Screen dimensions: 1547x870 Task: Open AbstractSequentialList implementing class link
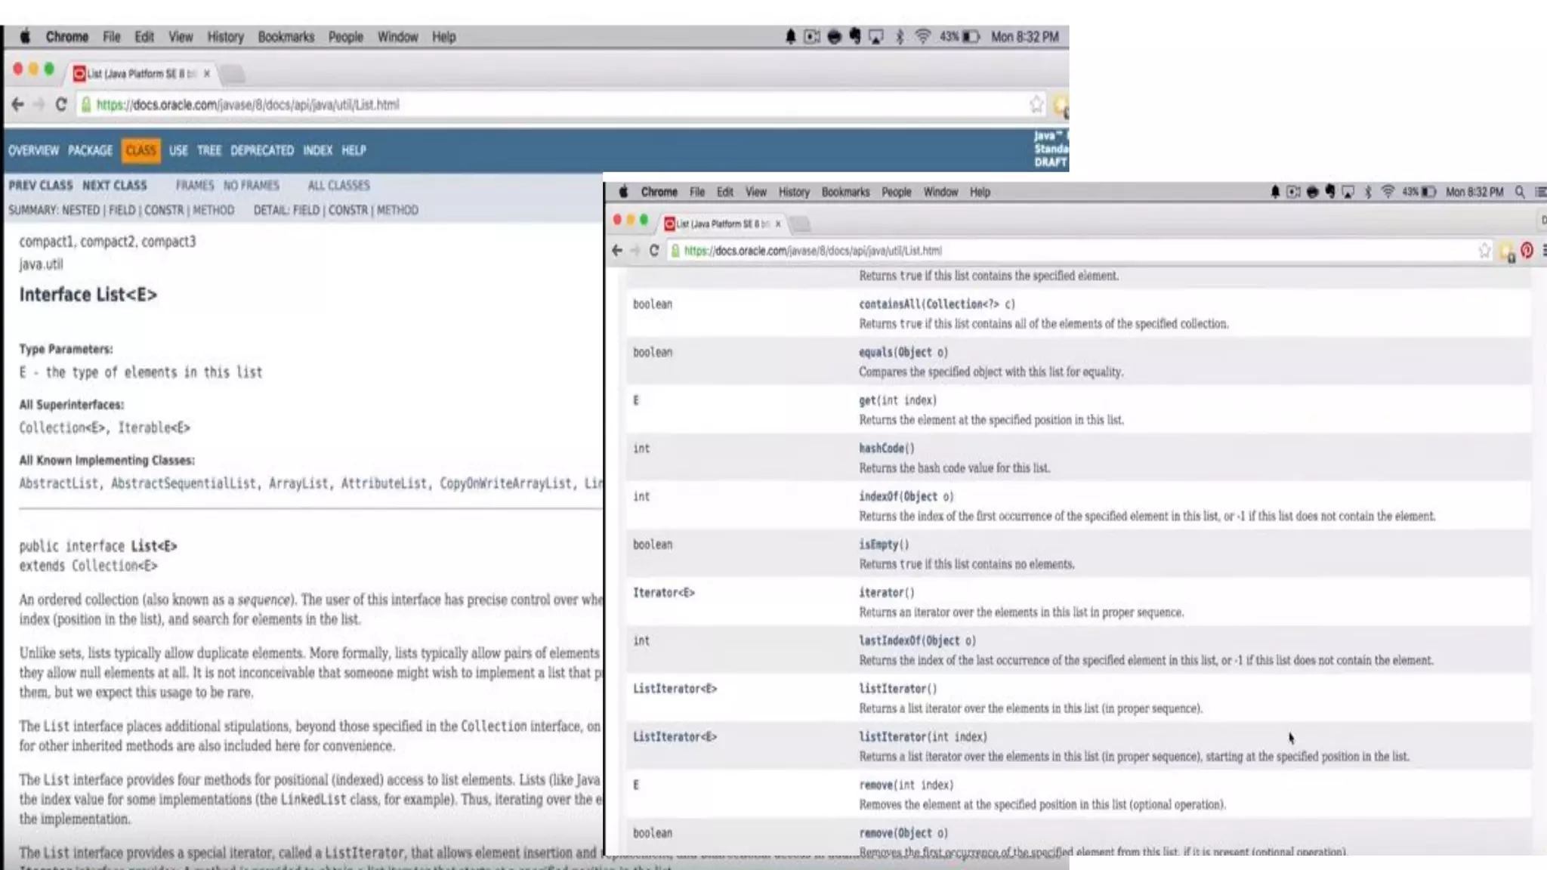[x=184, y=483]
